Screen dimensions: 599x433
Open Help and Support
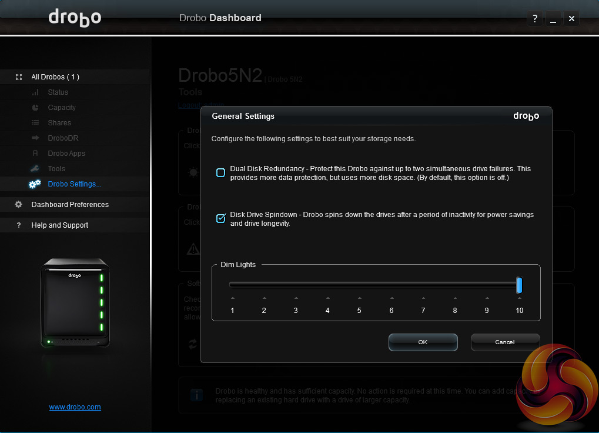59,225
